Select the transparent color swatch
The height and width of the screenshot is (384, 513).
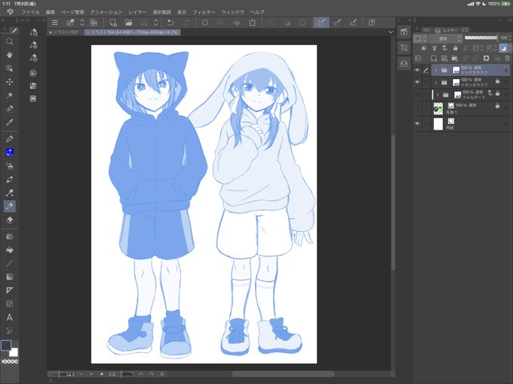coord(10,361)
